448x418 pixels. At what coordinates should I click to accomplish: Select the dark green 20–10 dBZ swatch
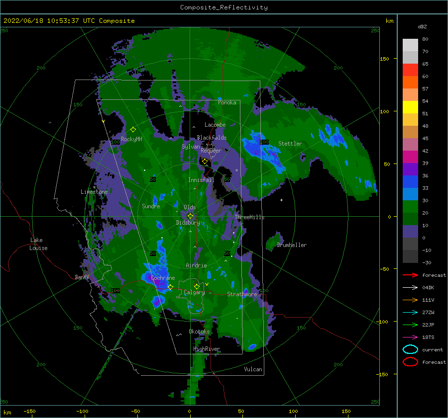(x=410, y=219)
